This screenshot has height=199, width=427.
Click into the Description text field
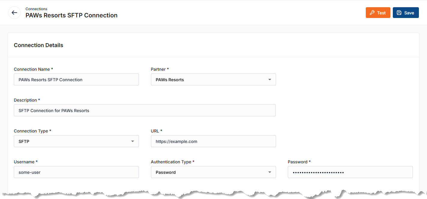pyautogui.click(x=145, y=111)
